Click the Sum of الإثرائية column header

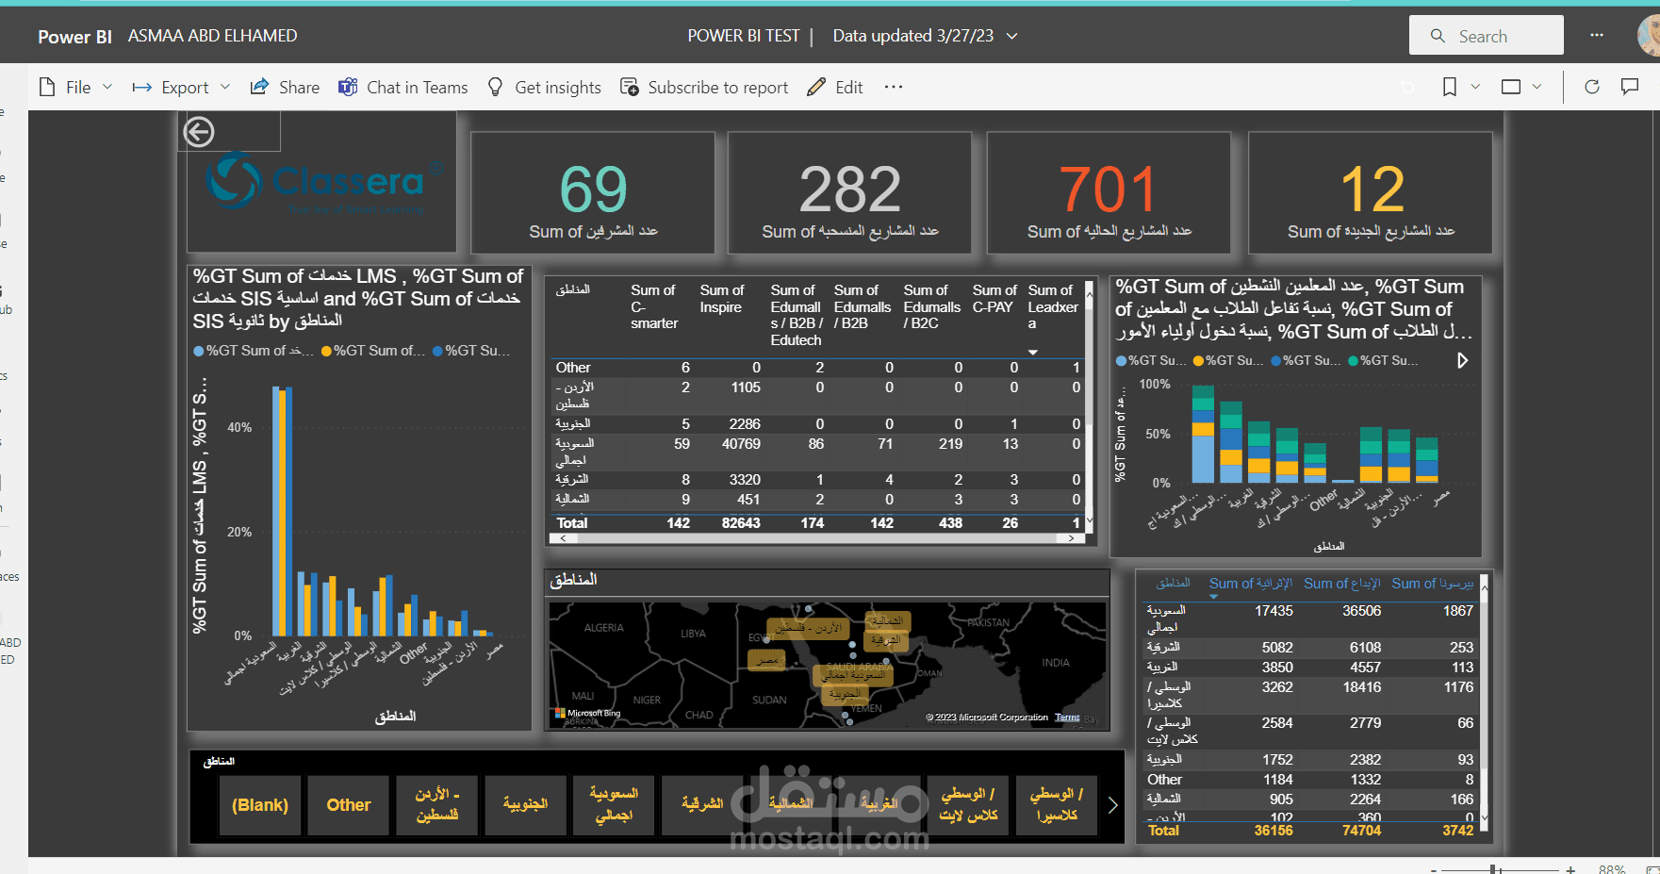tap(1251, 584)
